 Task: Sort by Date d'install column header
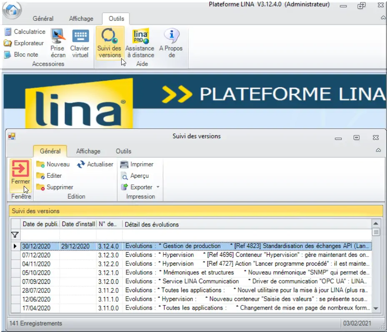click(x=78, y=224)
